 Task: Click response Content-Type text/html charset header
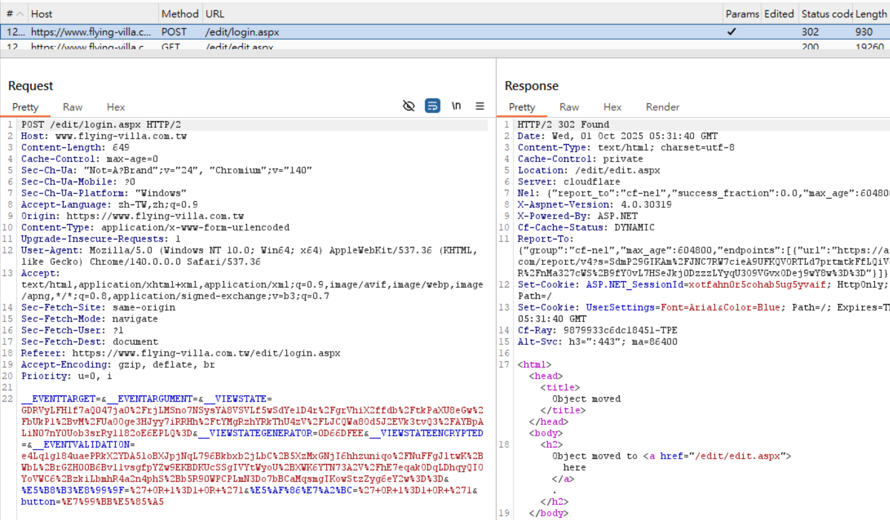(626, 147)
